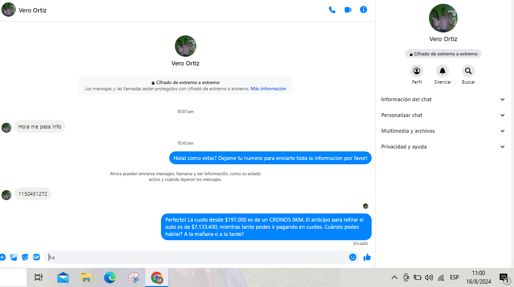Focus the Aa message input field

point(197,257)
